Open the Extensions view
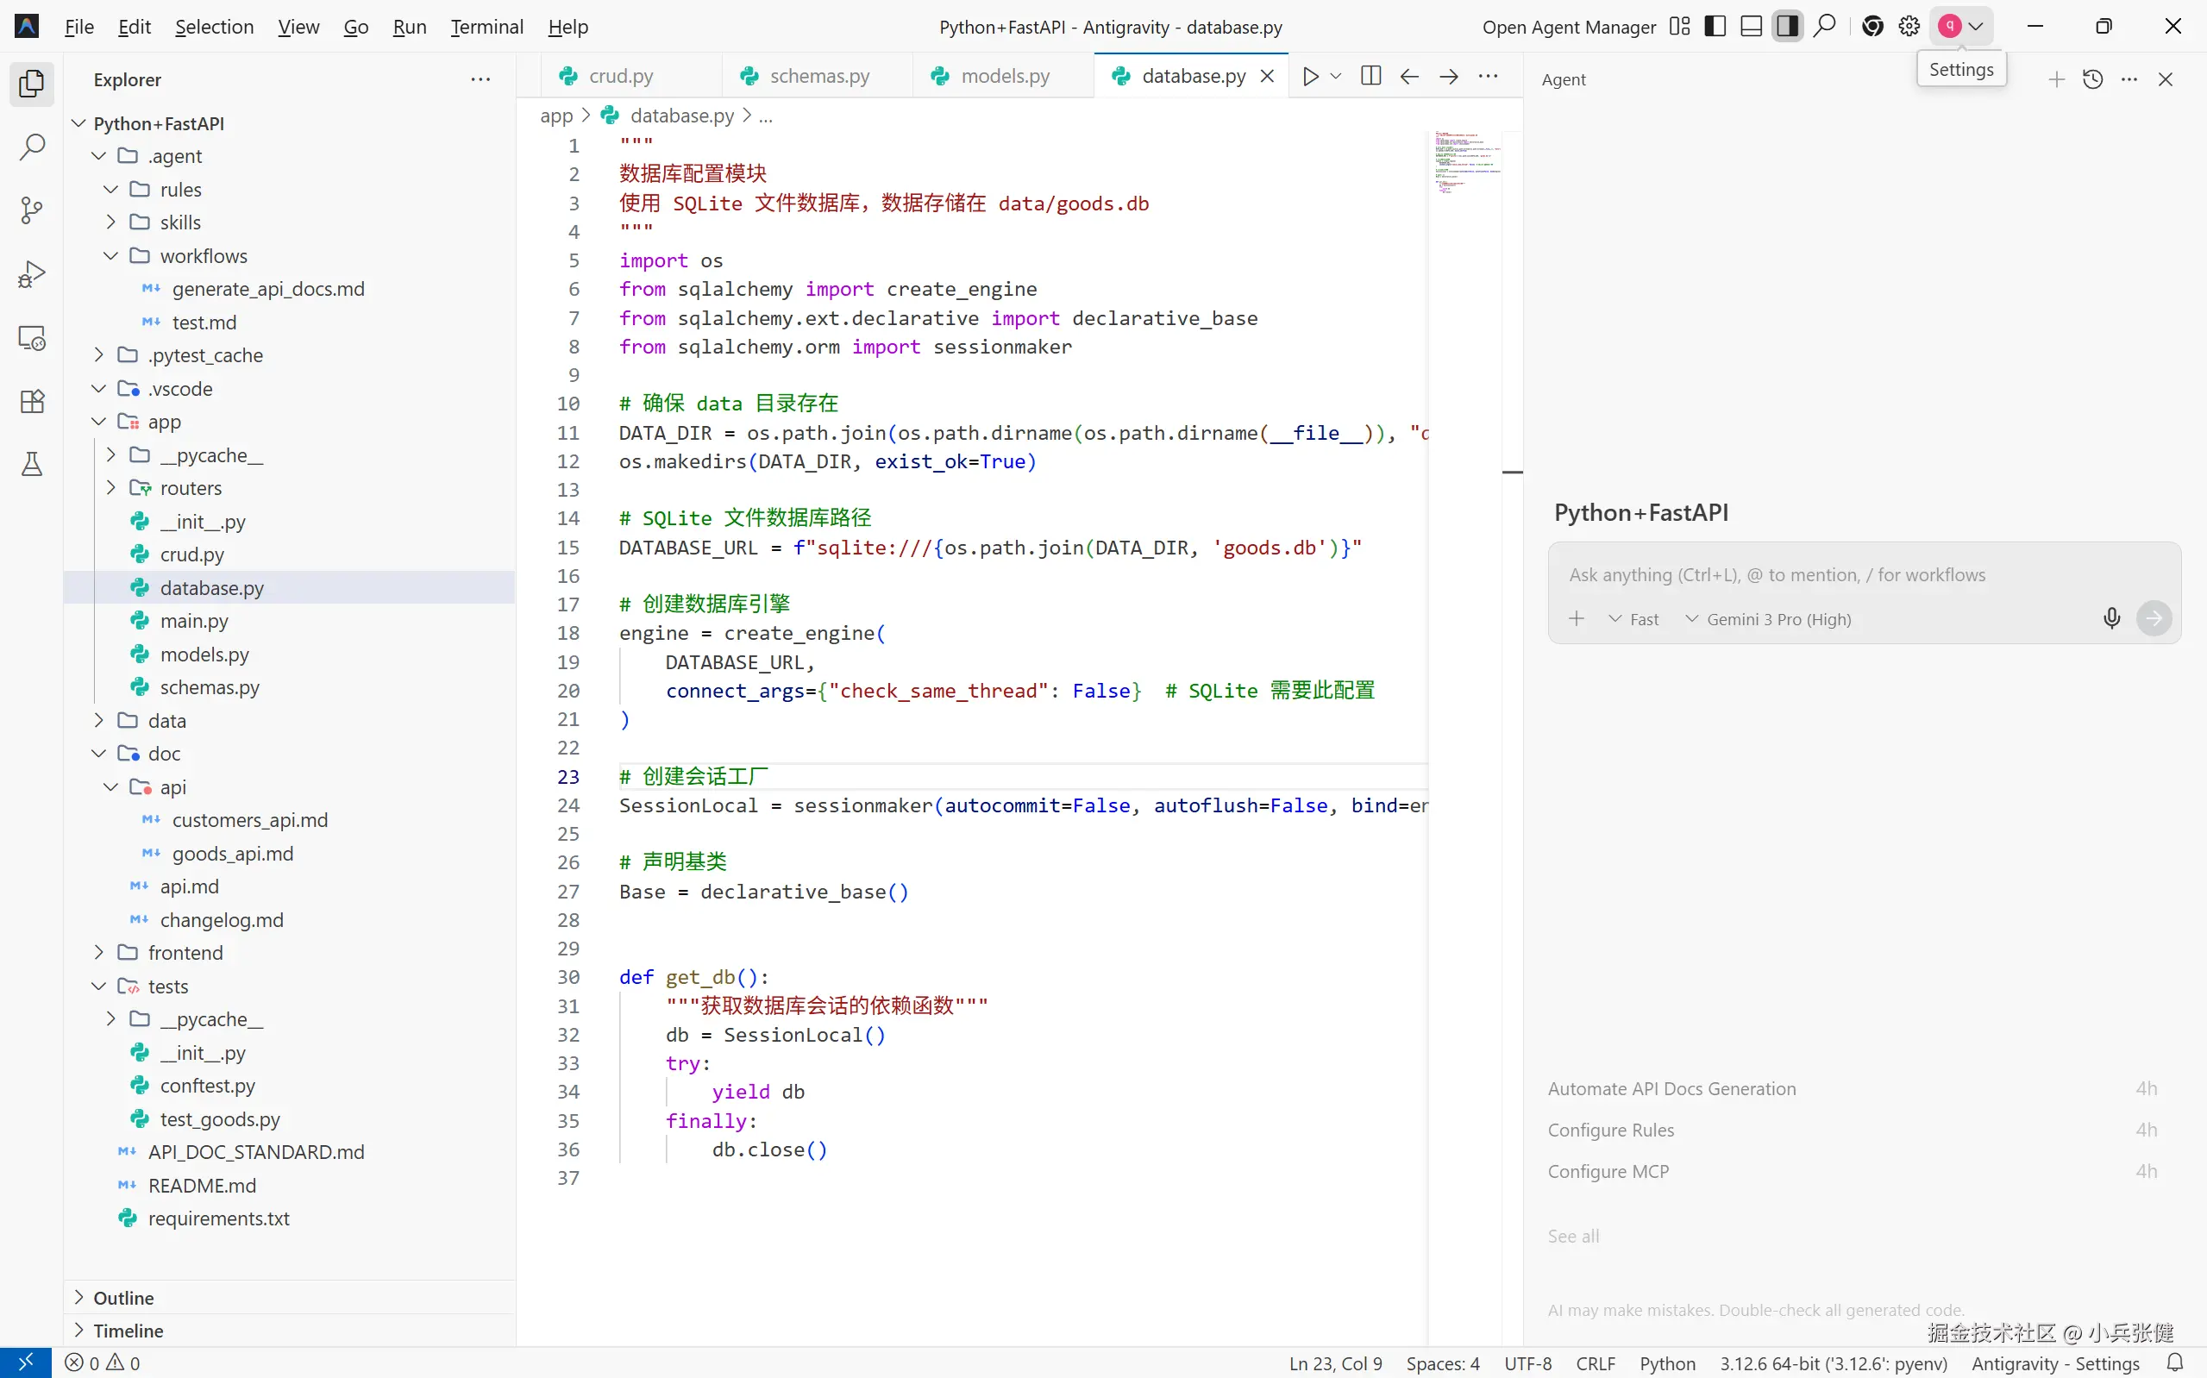 (32, 402)
